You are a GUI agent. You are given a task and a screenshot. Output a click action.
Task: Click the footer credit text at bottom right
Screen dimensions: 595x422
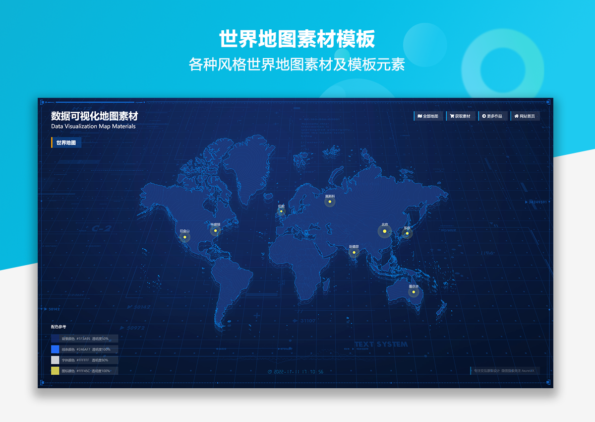click(x=504, y=370)
